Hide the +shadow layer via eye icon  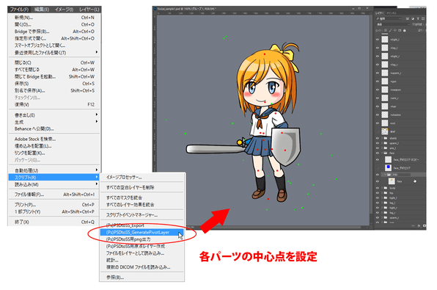[378, 115]
